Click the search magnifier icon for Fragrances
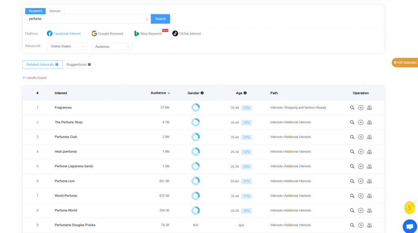 [352, 108]
